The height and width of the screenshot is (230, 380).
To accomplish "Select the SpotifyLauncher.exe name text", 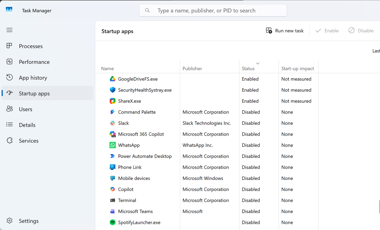I will tap(139, 223).
